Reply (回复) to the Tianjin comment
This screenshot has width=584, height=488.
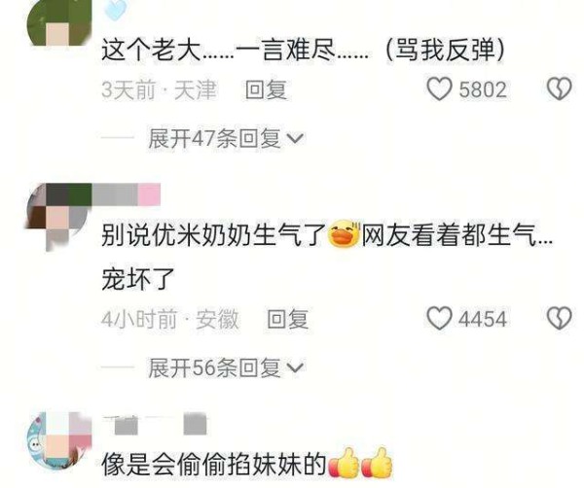coord(267,89)
